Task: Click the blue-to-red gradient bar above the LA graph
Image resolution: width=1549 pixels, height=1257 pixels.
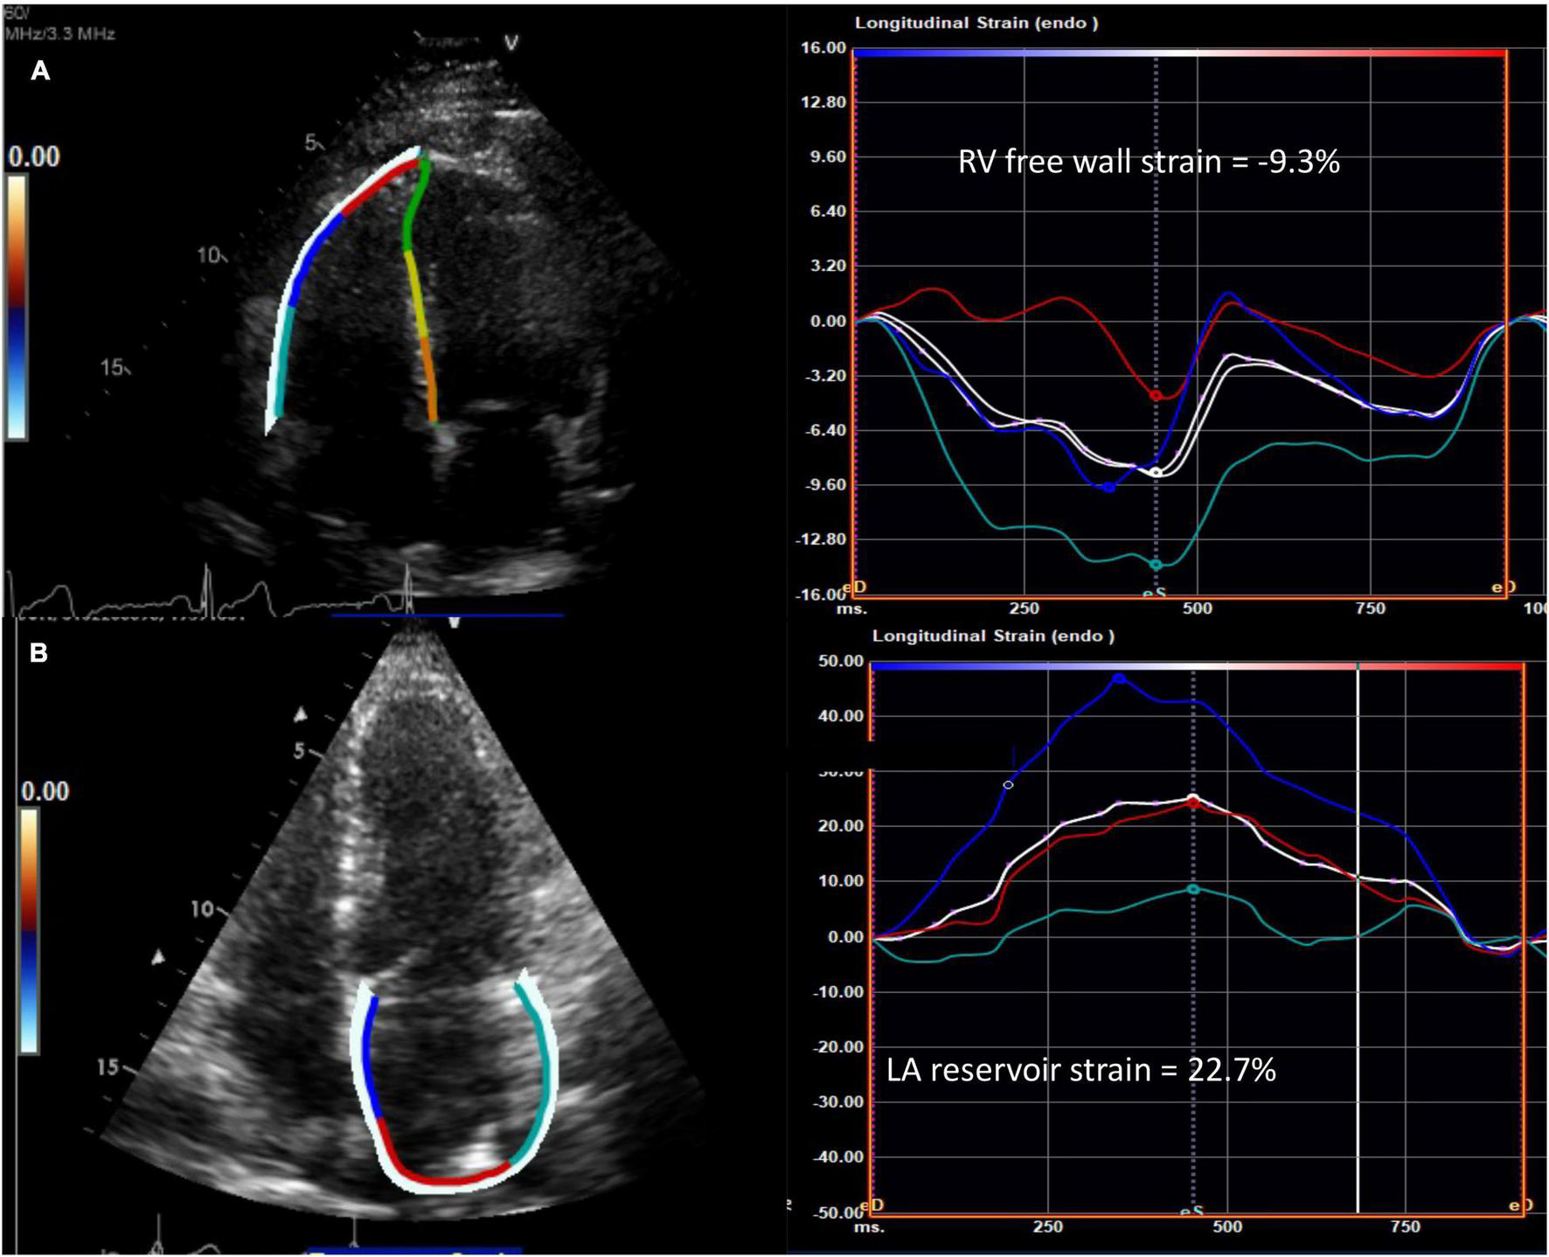Action: pos(1198,666)
